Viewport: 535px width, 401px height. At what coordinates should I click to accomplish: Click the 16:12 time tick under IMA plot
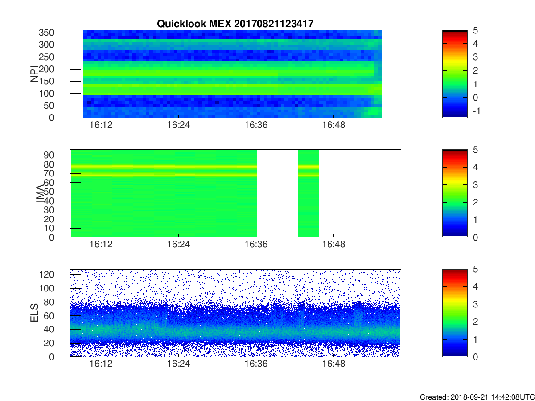[101, 245]
